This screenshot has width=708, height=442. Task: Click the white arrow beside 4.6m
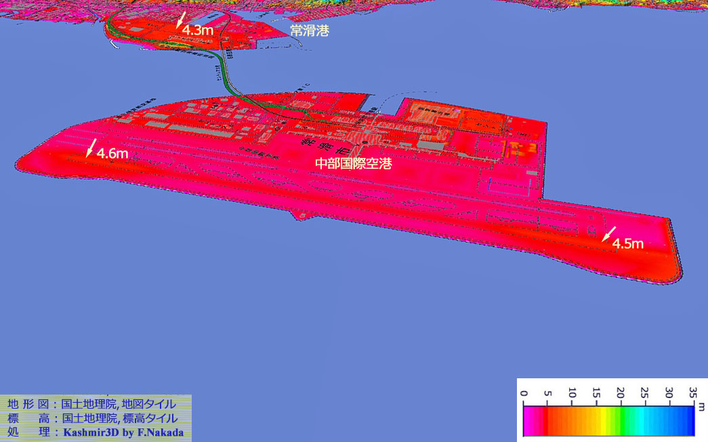click(91, 147)
